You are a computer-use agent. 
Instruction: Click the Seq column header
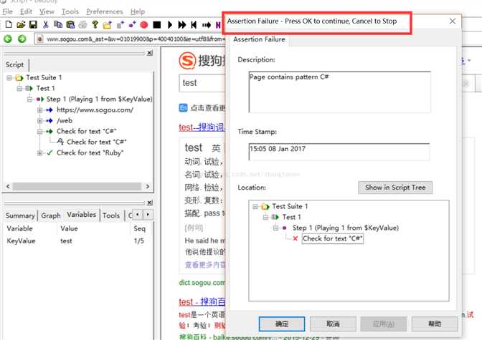click(x=140, y=228)
